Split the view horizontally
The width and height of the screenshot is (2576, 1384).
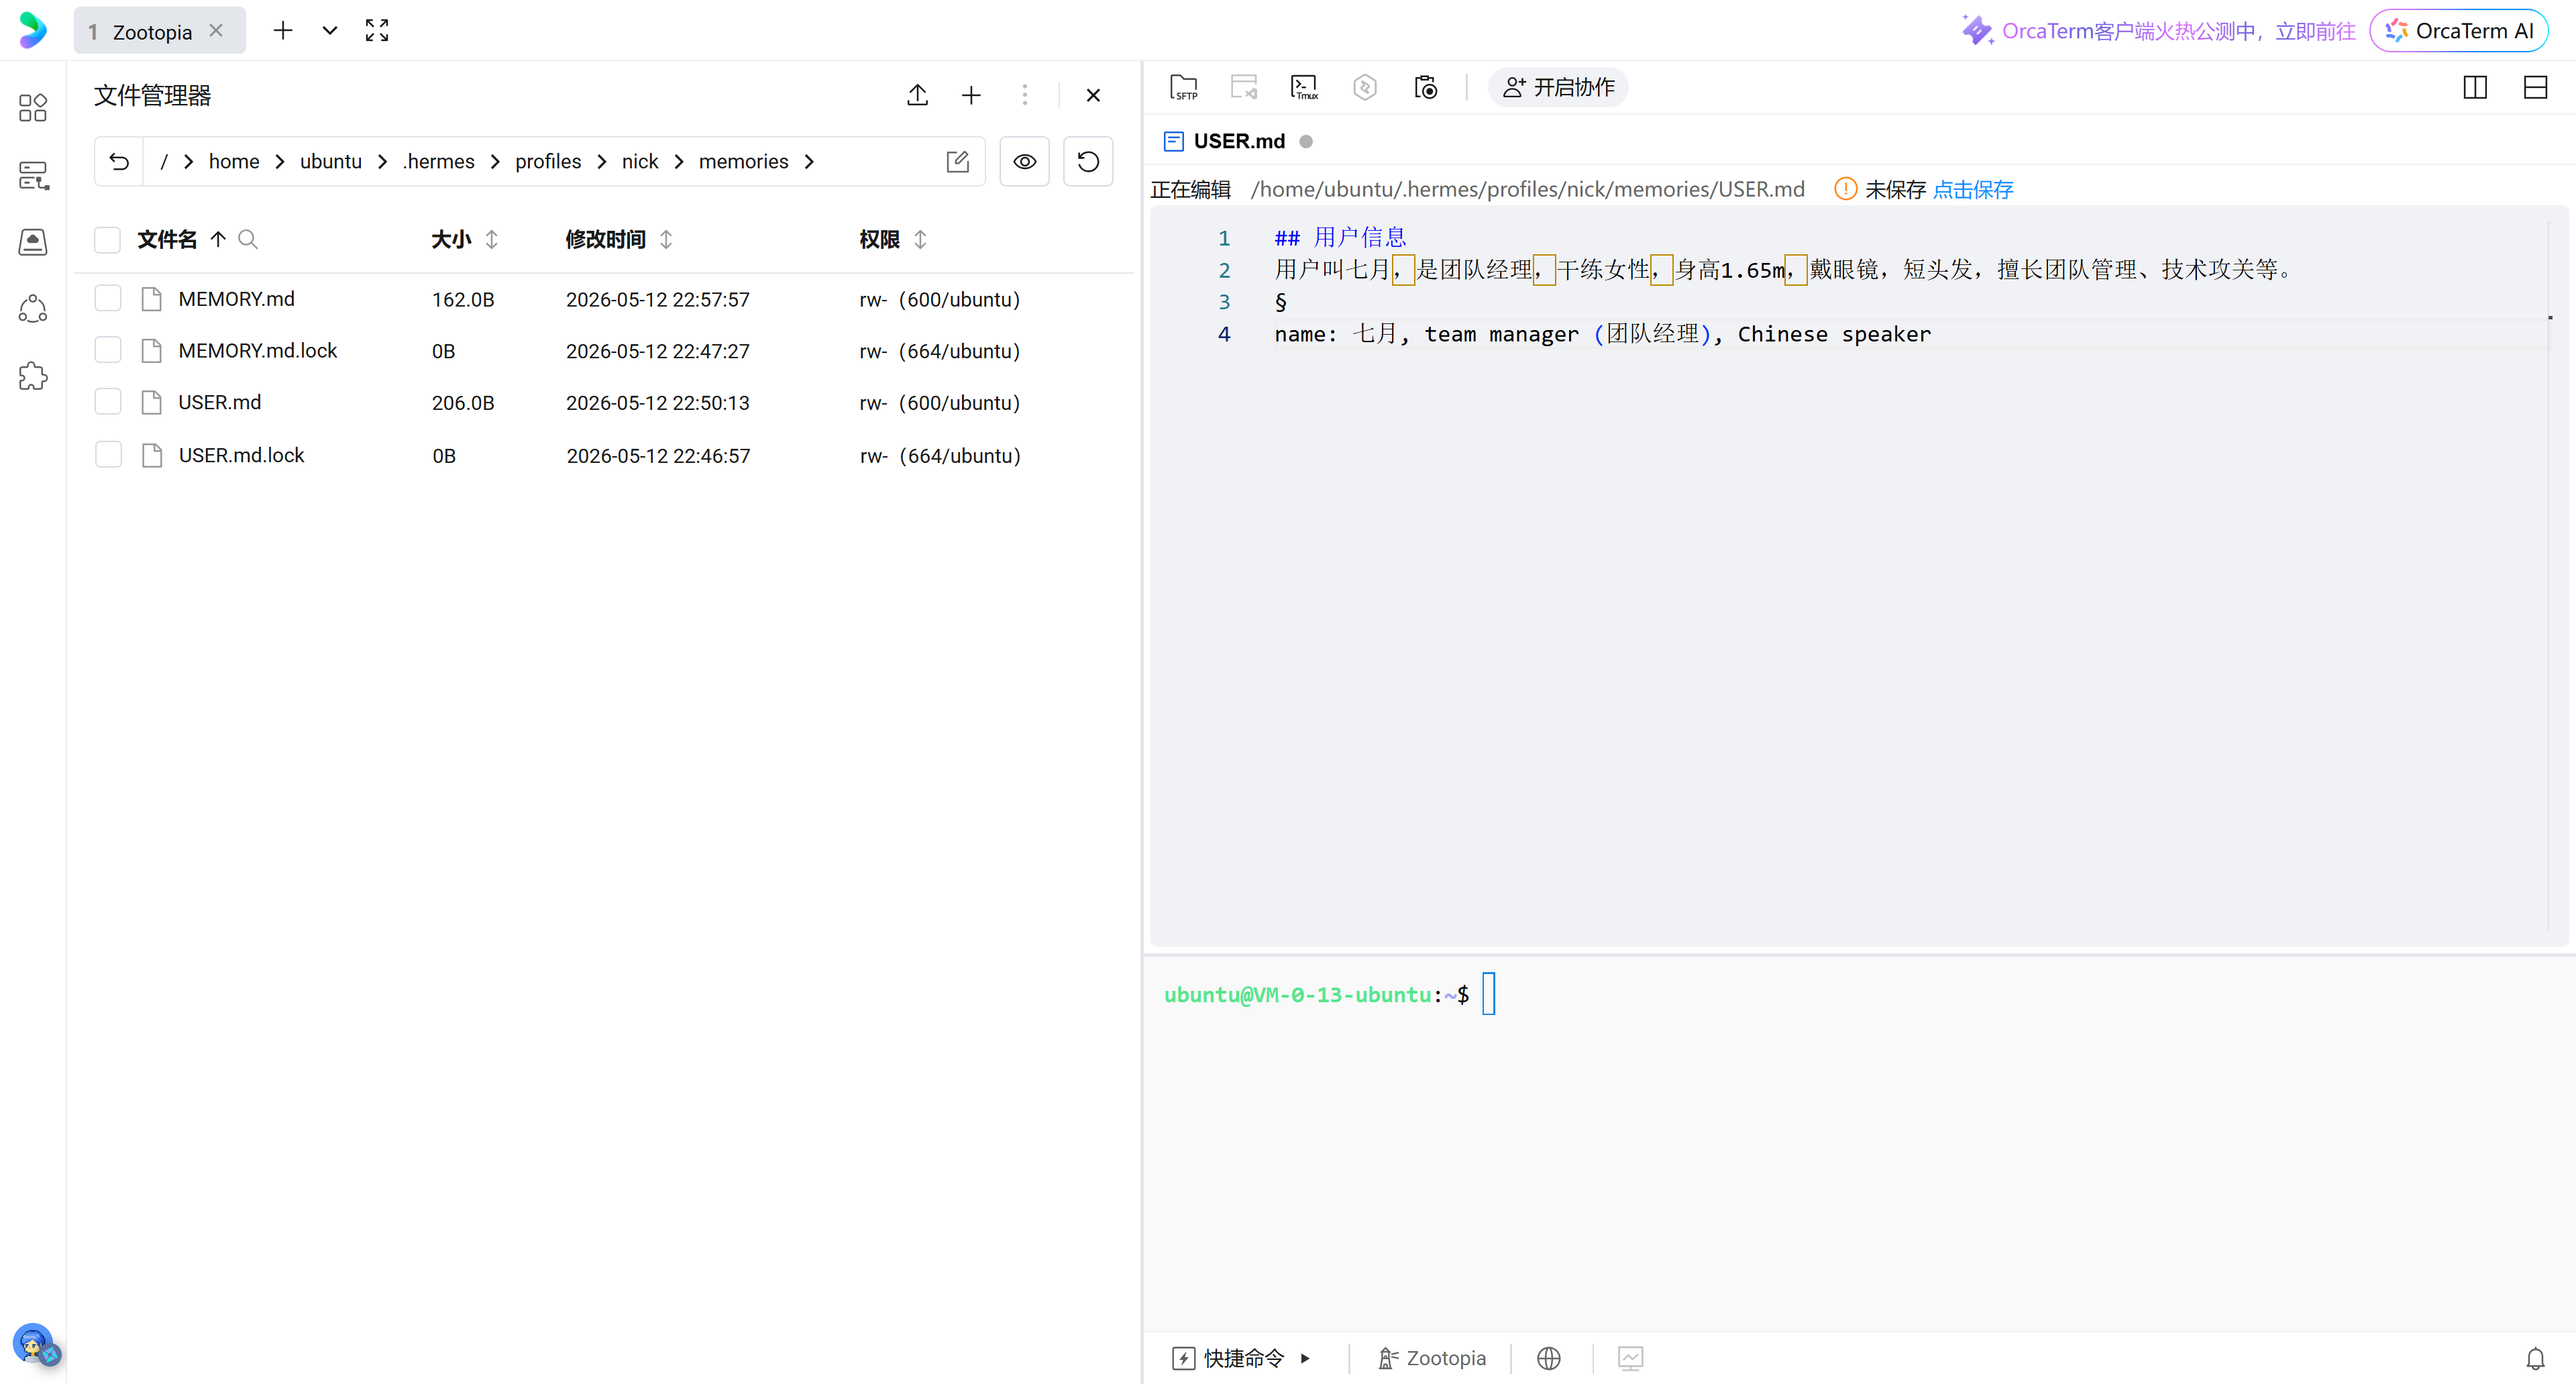pyautogui.click(x=2535, y=88)
